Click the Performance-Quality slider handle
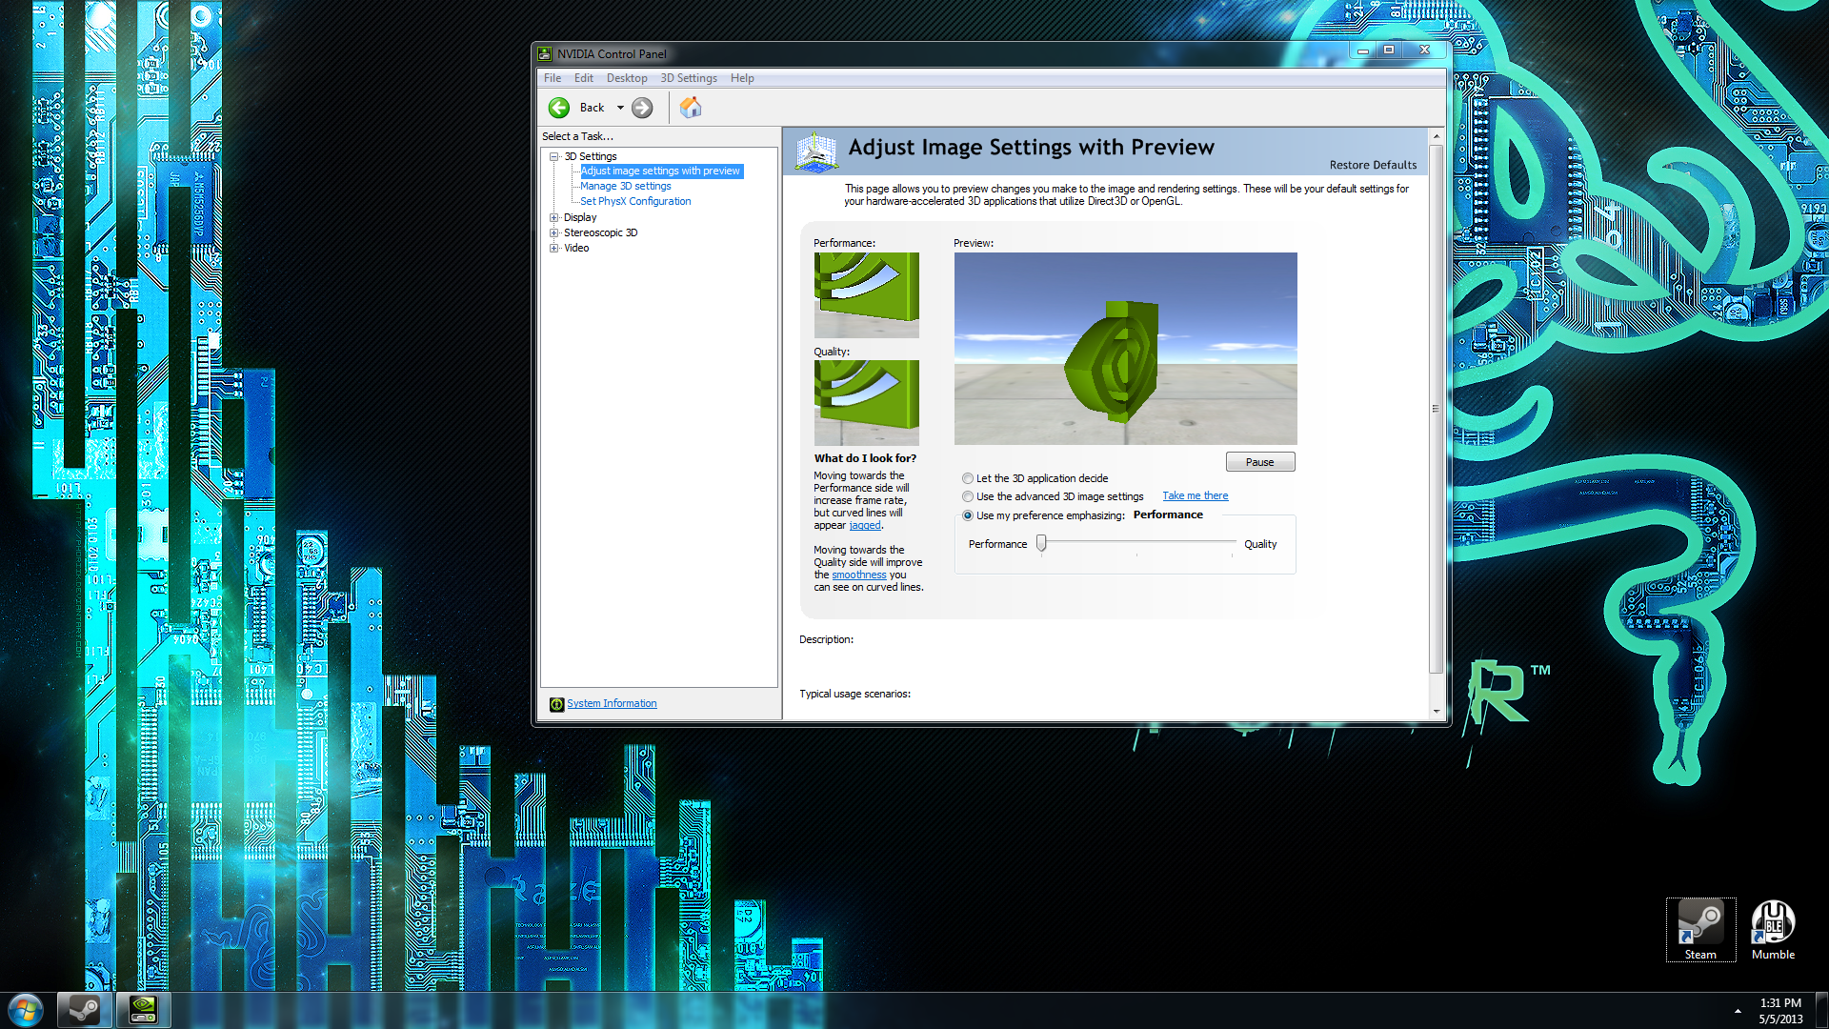The image size is (1829, 1029). [1041, 543]
